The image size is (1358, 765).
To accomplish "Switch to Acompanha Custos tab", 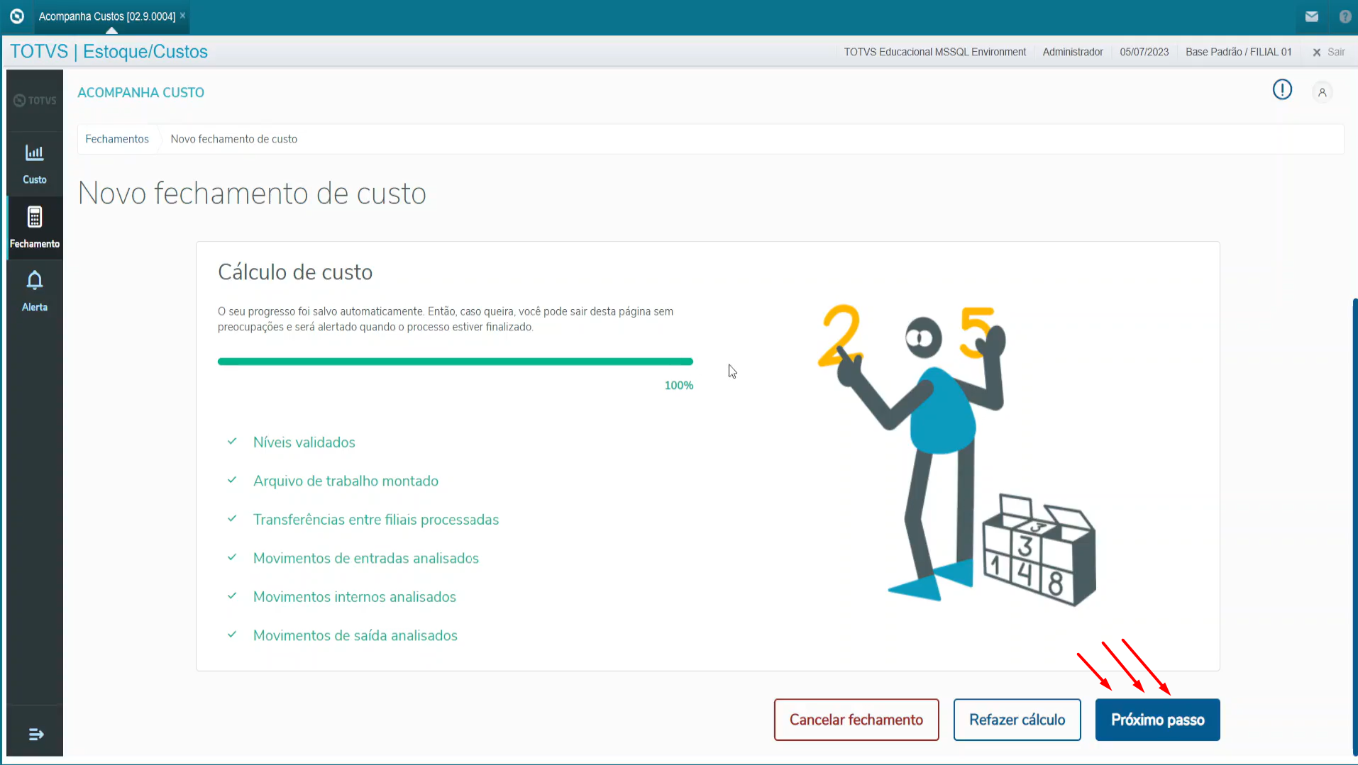I will (106, 16).
